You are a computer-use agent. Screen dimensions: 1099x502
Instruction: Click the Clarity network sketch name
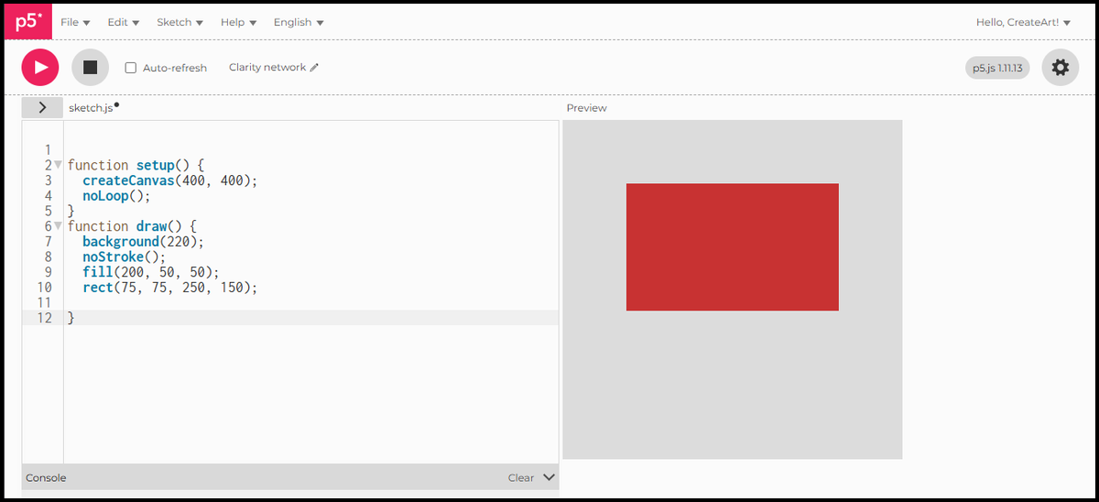267,67
